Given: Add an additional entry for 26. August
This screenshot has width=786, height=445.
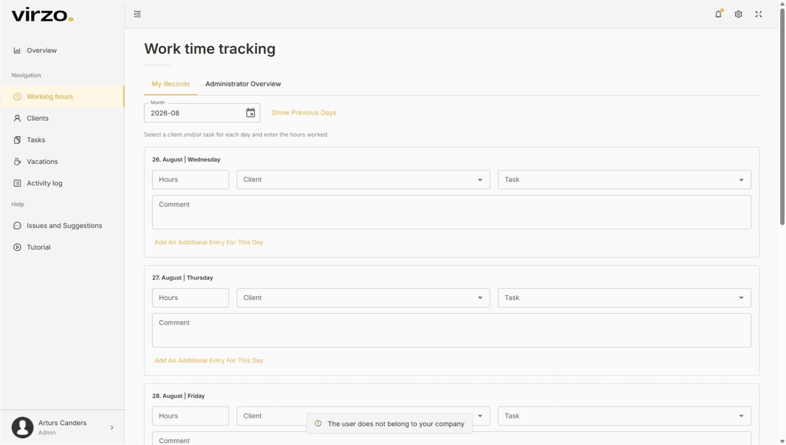Looking at the screenshot, I should click(x=209, y=242).
